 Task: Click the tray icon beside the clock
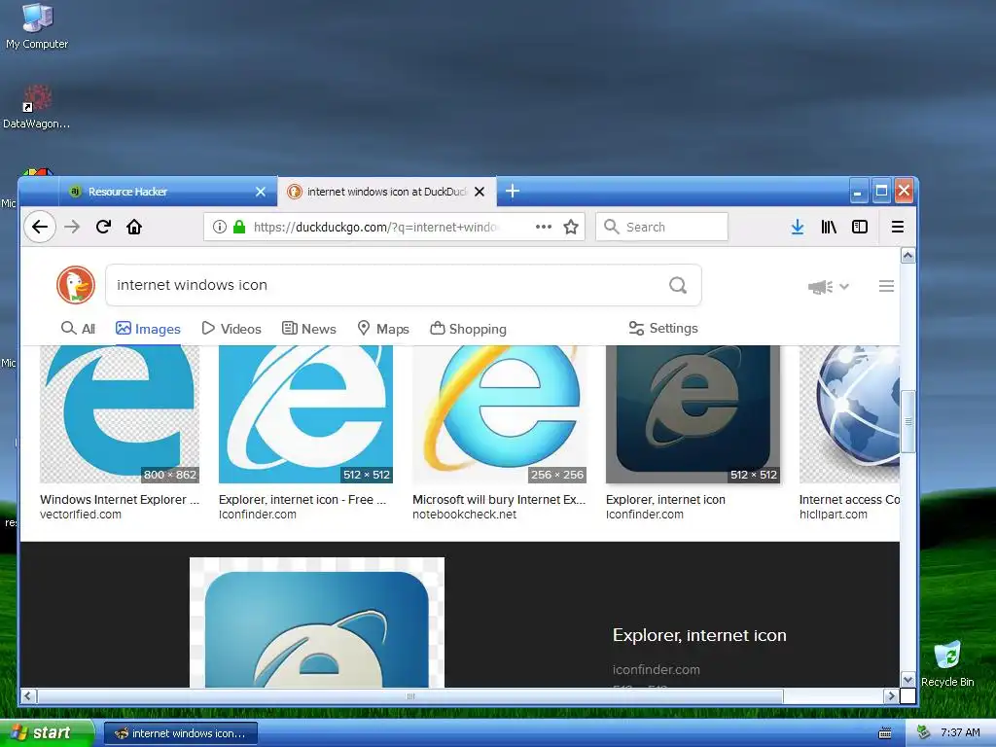(x=924, y=732)
